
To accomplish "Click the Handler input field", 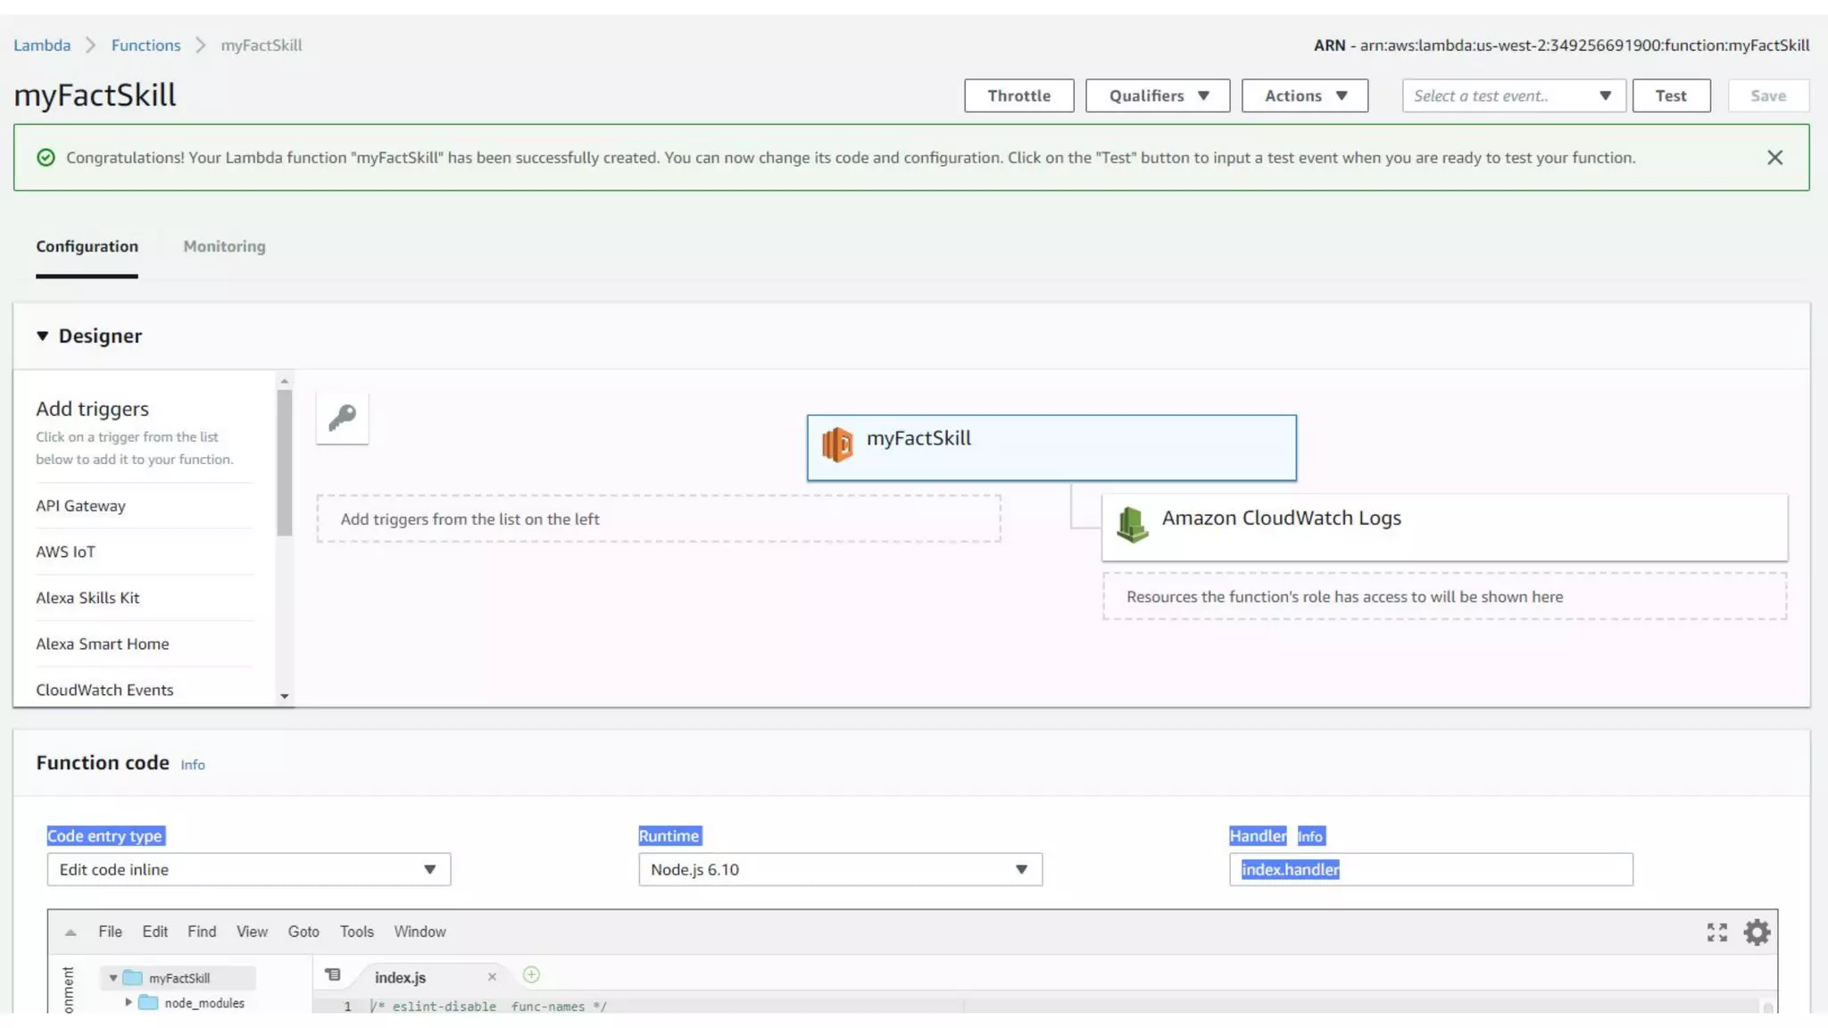I will pos(1430,869).
